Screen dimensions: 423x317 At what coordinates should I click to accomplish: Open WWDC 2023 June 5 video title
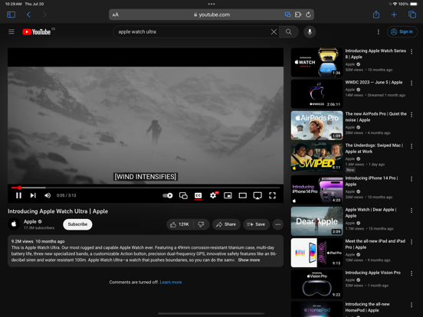tap(374, 83)
